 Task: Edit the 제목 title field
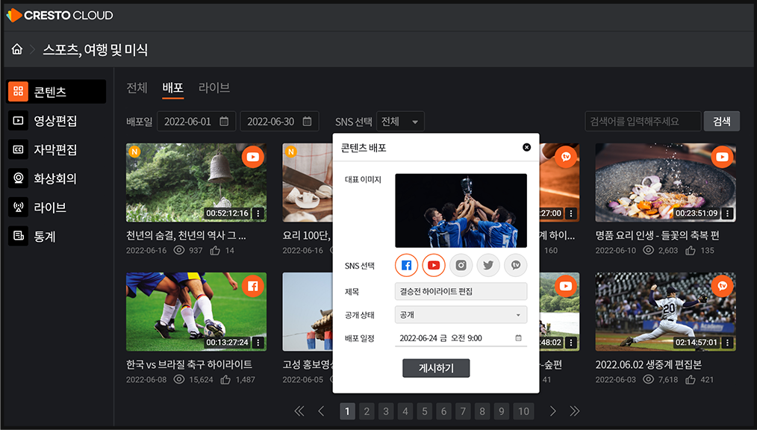pyautogui.click(x=461, y=291)
